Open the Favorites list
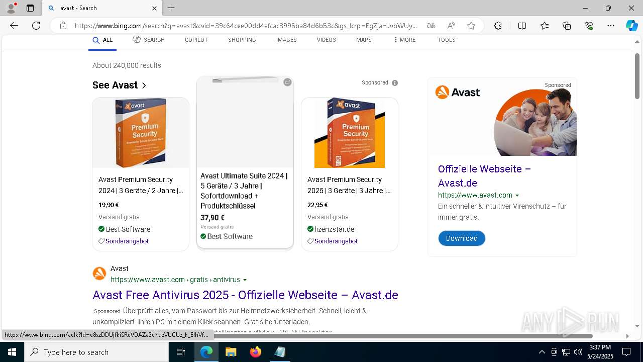Image resolution: width=643 pixels, height=362 pixels. (x=545, y=26)
